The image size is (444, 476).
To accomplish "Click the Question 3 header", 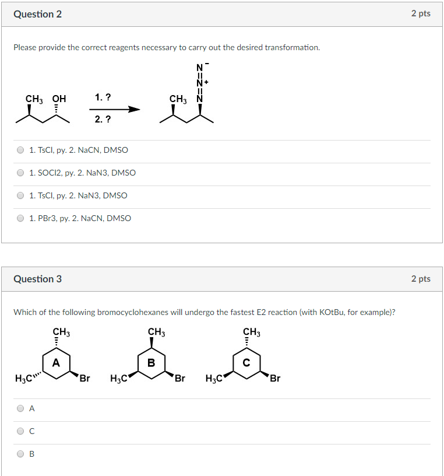I will [x=38, y=279].
